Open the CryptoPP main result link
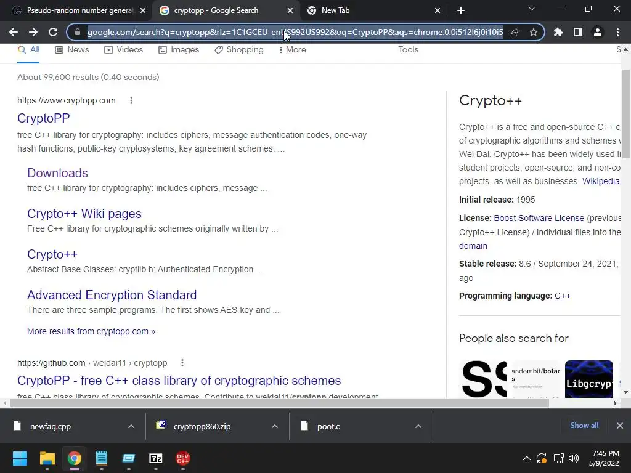This screenshot has width=631, height=473. coord(44,118)
